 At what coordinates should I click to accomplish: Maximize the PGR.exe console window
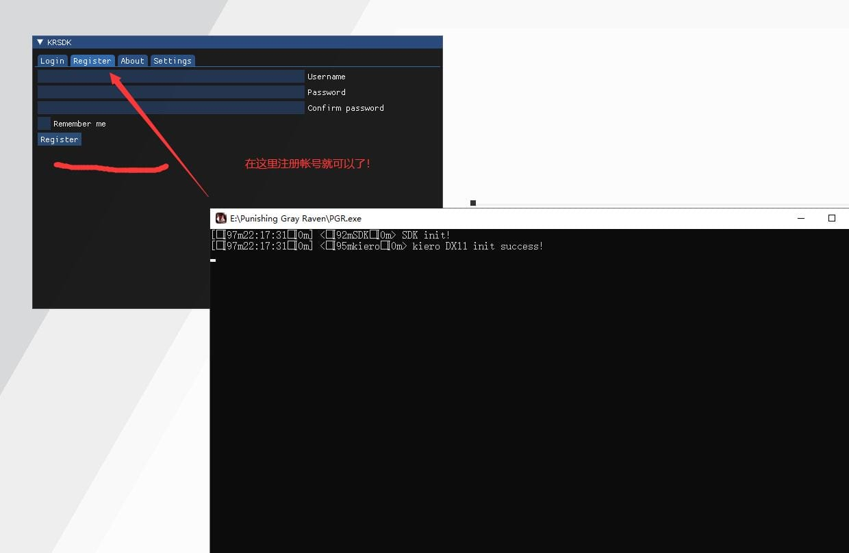(832, 218)
